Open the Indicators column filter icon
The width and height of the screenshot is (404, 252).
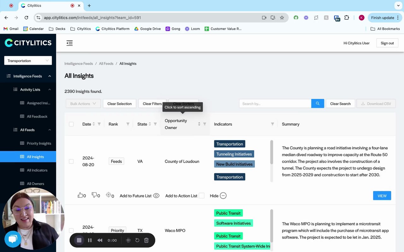point(272,124)
